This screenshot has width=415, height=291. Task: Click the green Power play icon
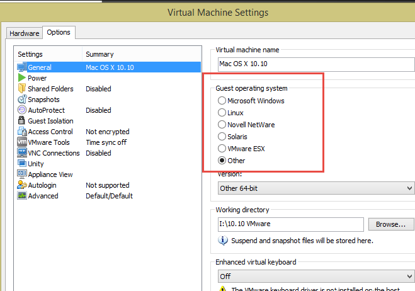(x=21, y=78)
